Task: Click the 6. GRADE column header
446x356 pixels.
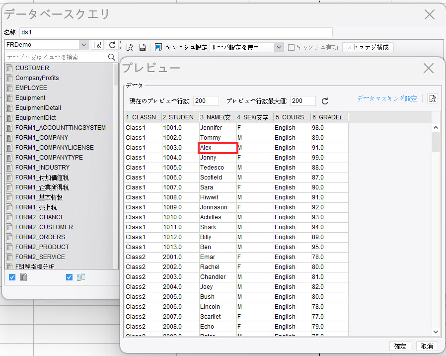Action: pyautogui.click(x=329, y=117)
